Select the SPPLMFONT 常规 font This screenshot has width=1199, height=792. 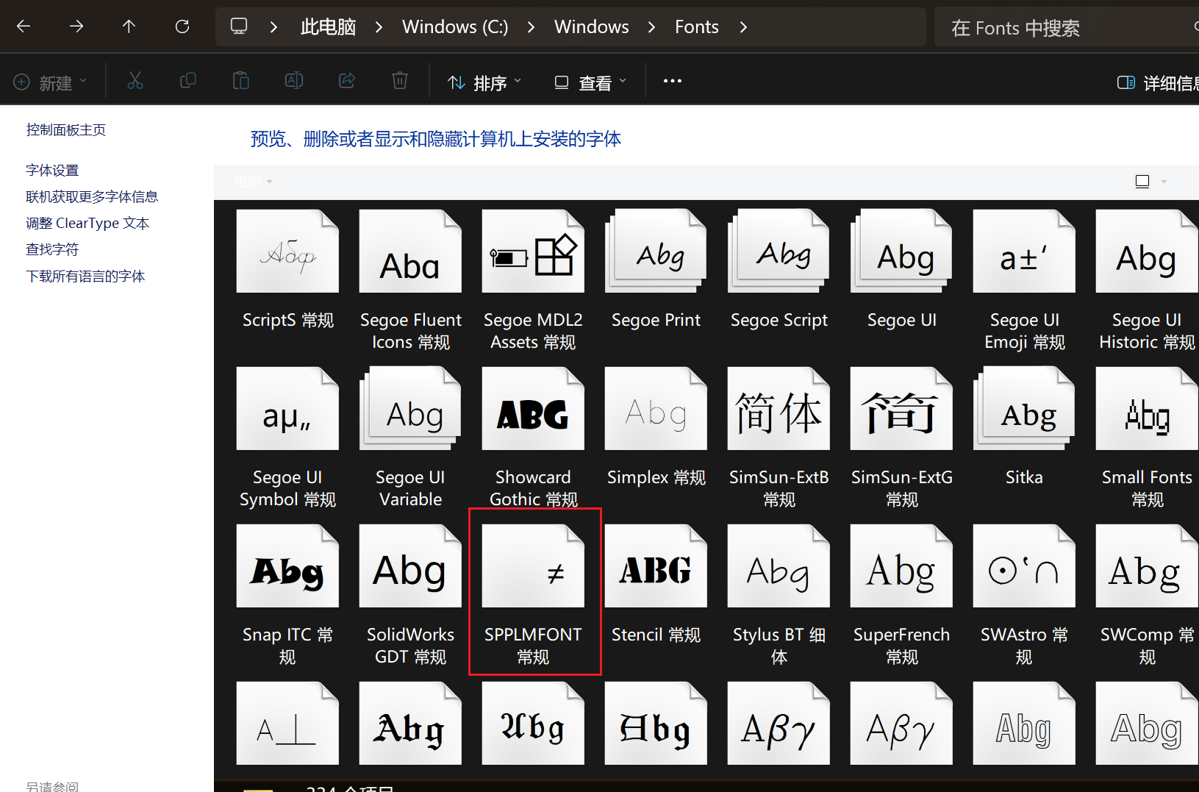[x=533, y=596]
